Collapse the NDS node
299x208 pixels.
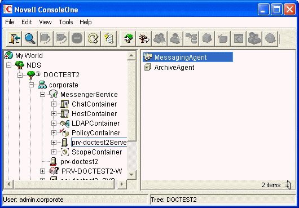(8, 65)
